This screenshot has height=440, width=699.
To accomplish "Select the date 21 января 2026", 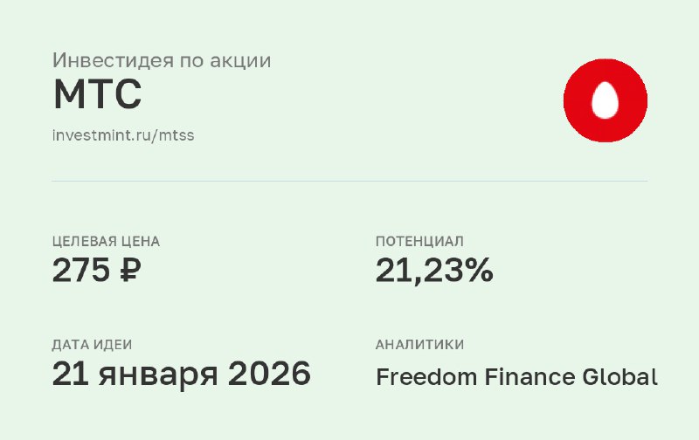I will tap(181, 374).
